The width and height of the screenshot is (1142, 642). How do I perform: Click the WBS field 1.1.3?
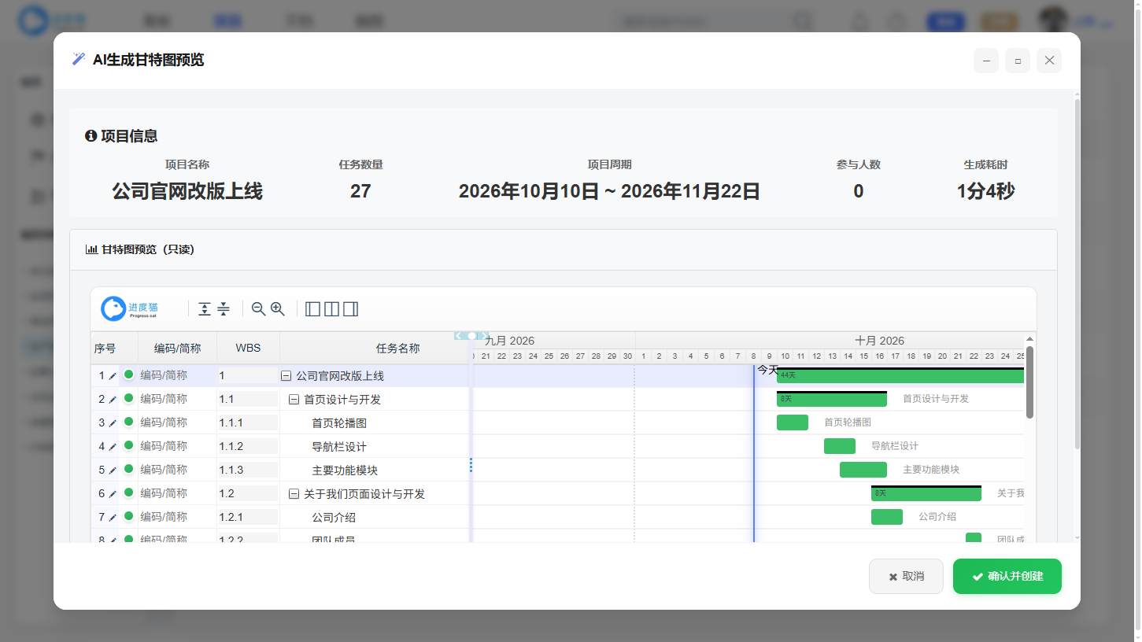click(248, 470)
